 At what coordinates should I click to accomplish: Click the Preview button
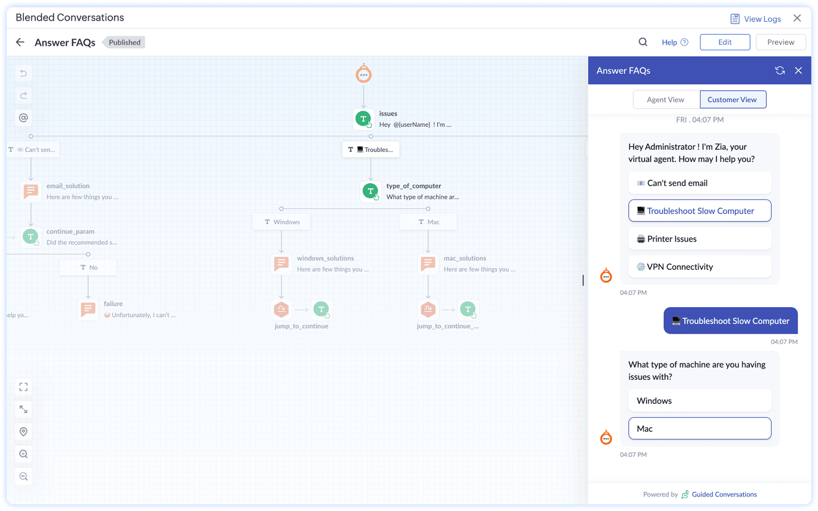[x=780, y=42]
